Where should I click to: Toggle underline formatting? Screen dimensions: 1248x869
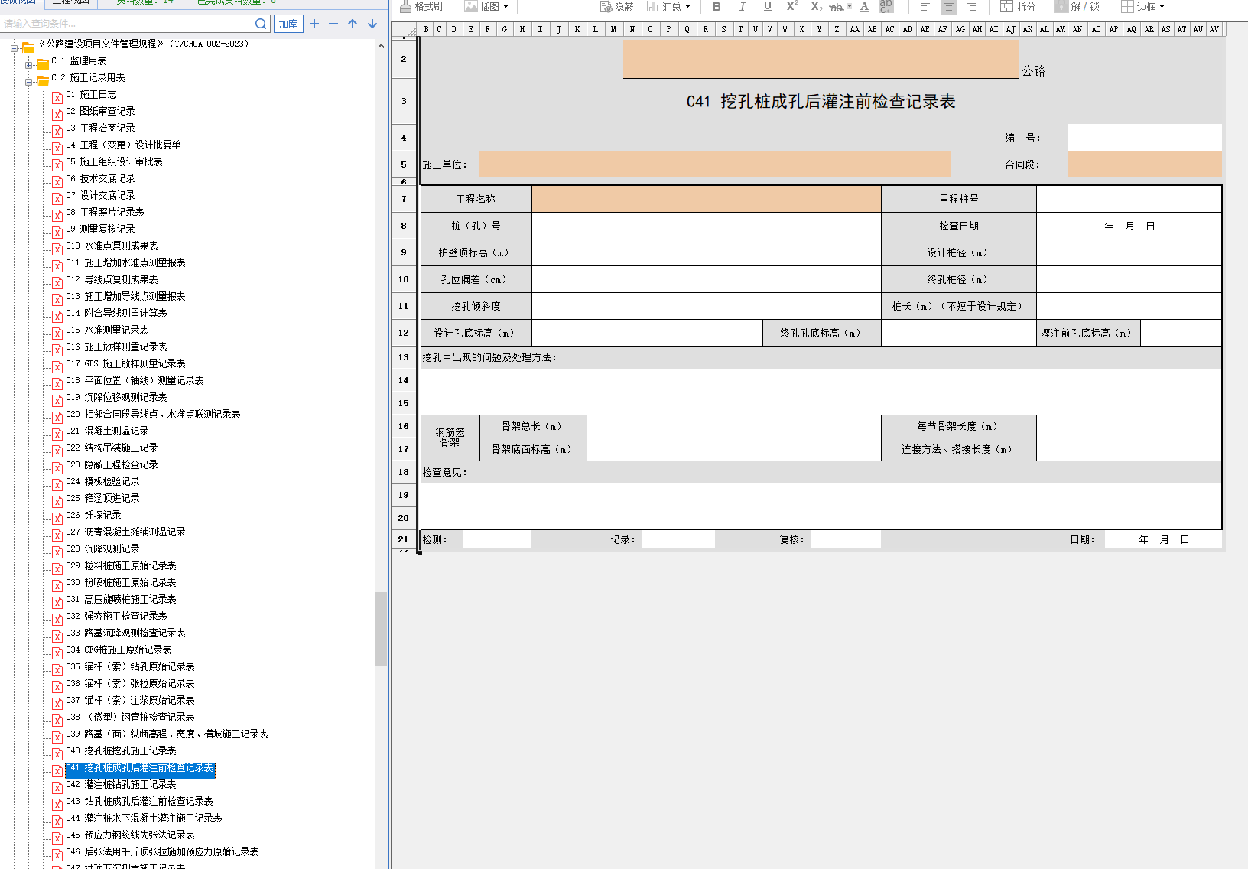(x=767, y=7)
